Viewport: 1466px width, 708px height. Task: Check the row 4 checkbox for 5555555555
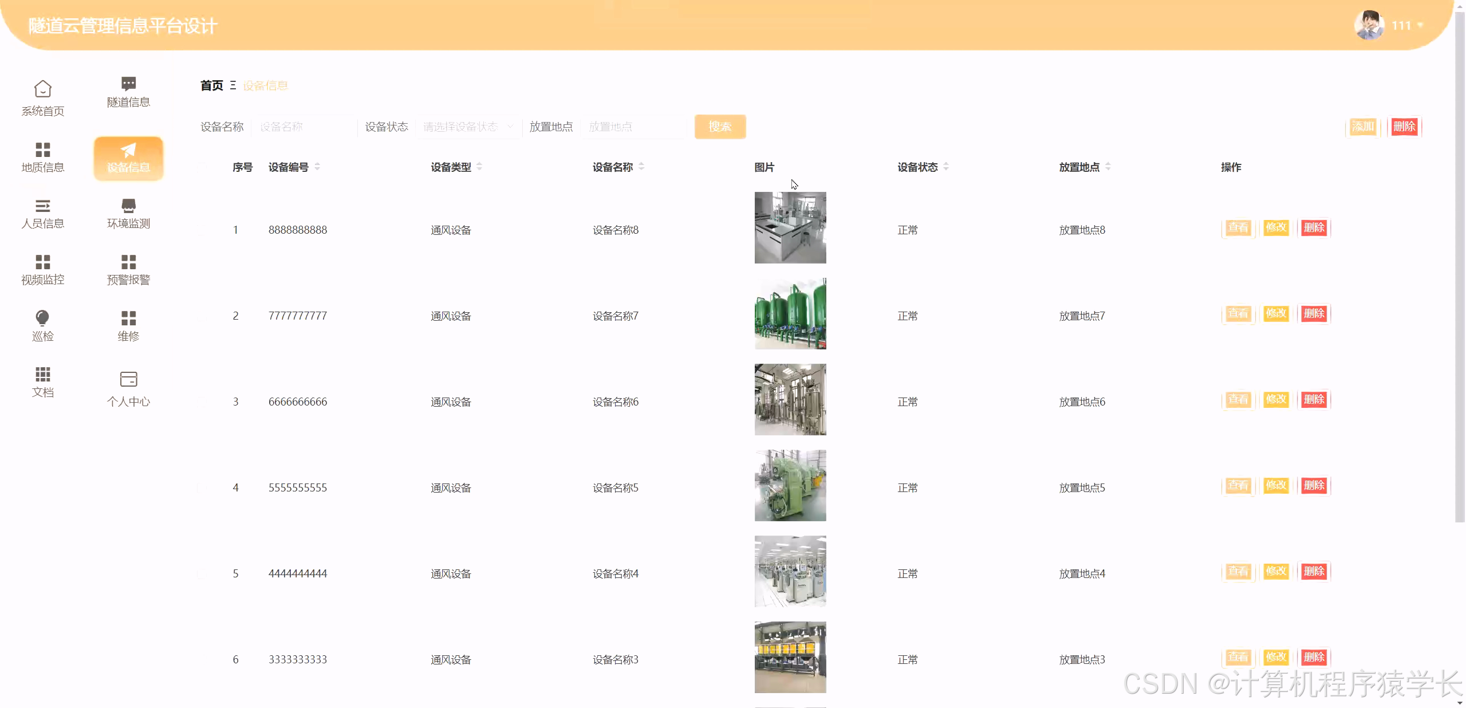(202, 488)
